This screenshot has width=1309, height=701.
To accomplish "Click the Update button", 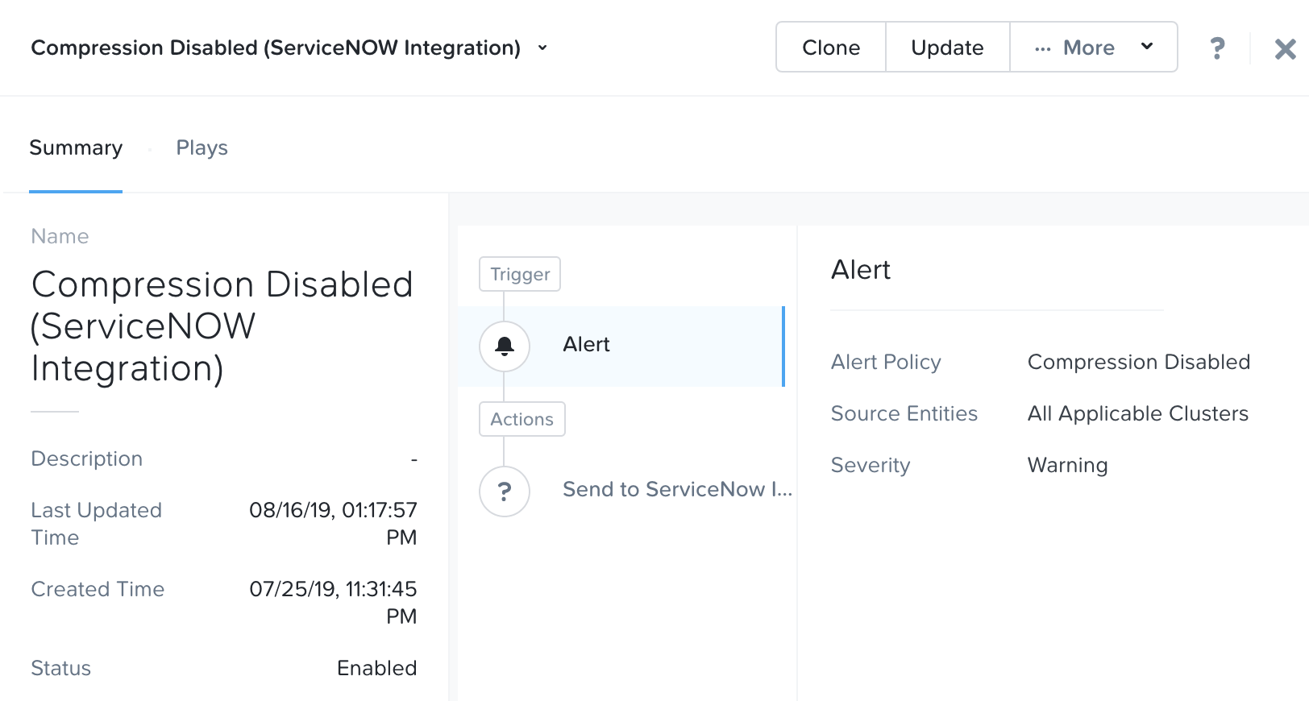I will 947,48.
